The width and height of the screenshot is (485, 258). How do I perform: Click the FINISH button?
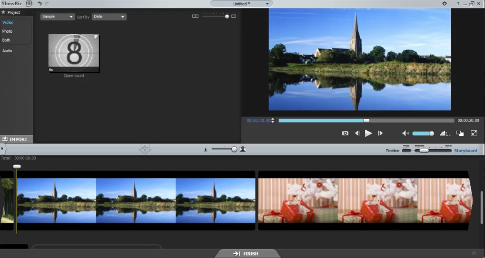(x=246, y=254)
